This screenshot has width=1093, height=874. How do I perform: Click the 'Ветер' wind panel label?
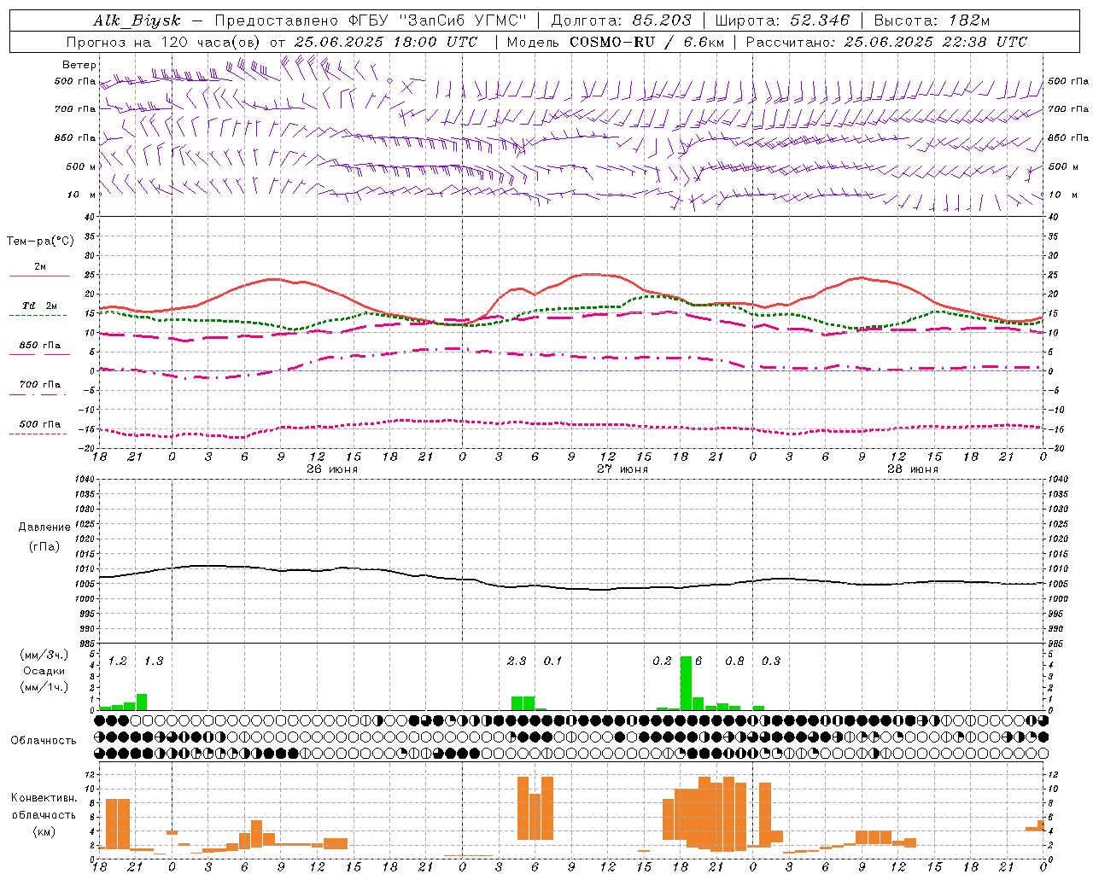[x=79, y=65]
